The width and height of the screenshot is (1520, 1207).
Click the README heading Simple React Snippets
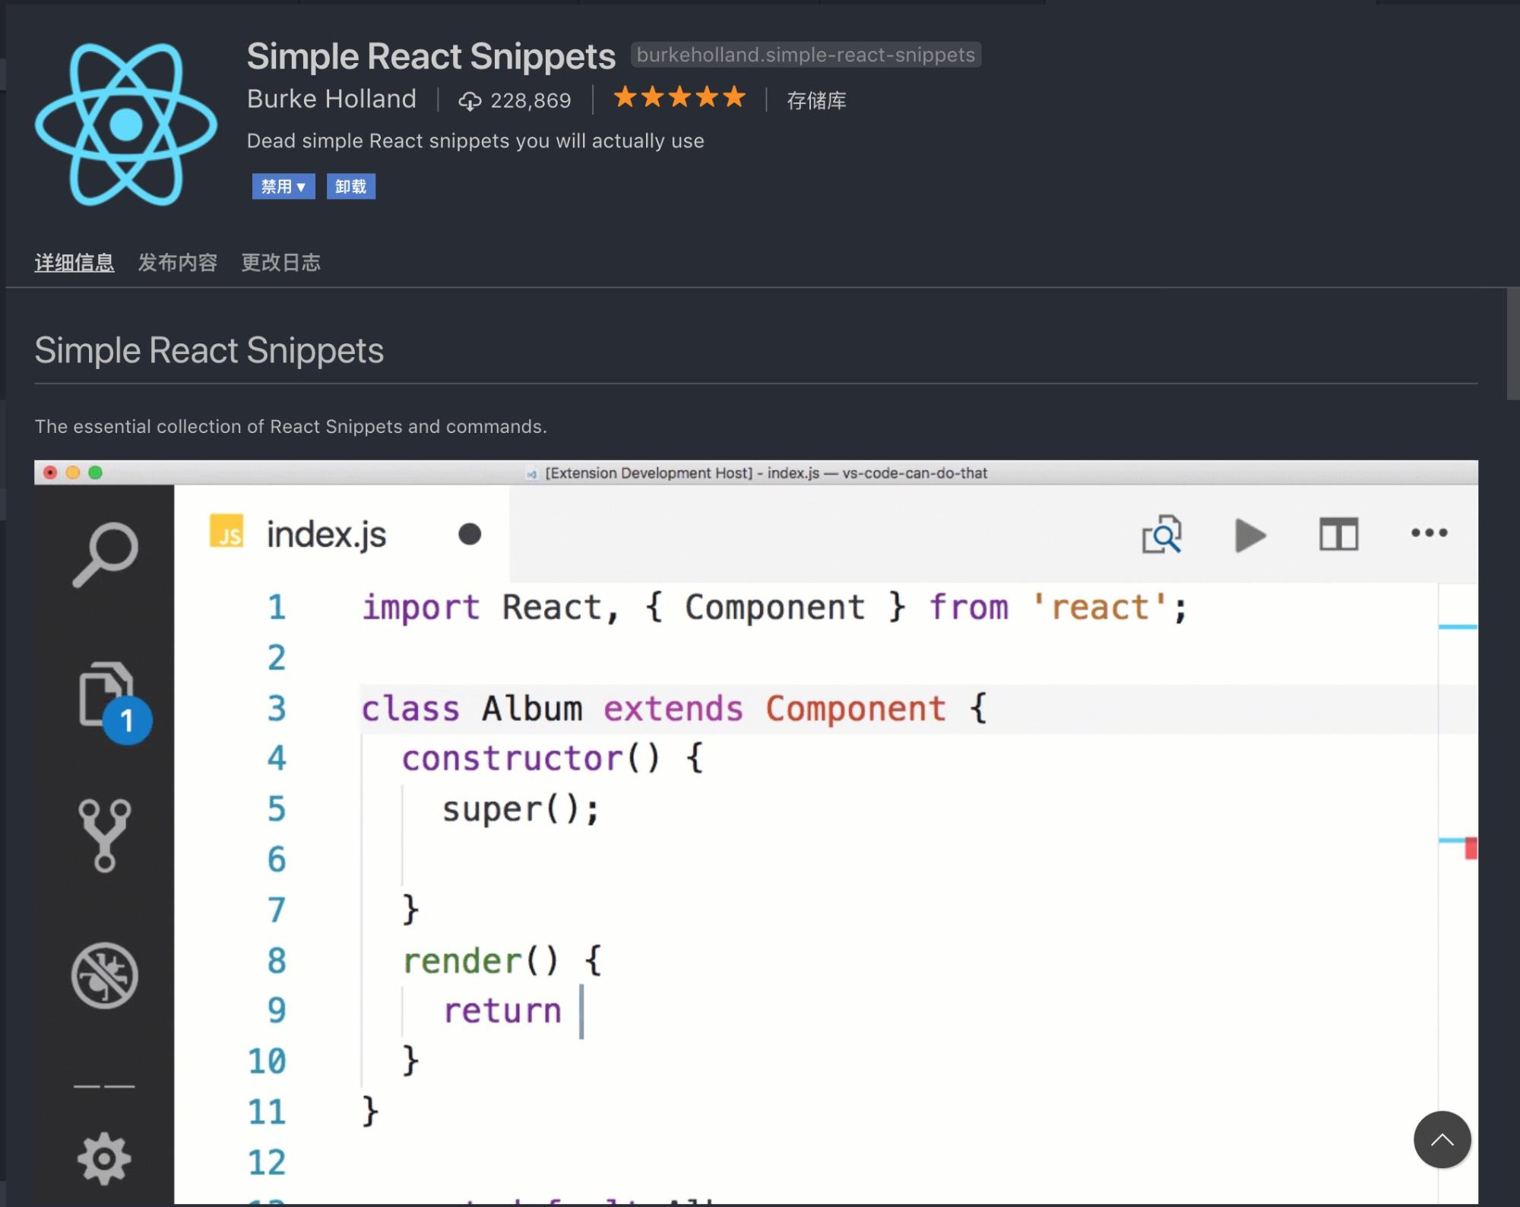(x=209, y=350)
